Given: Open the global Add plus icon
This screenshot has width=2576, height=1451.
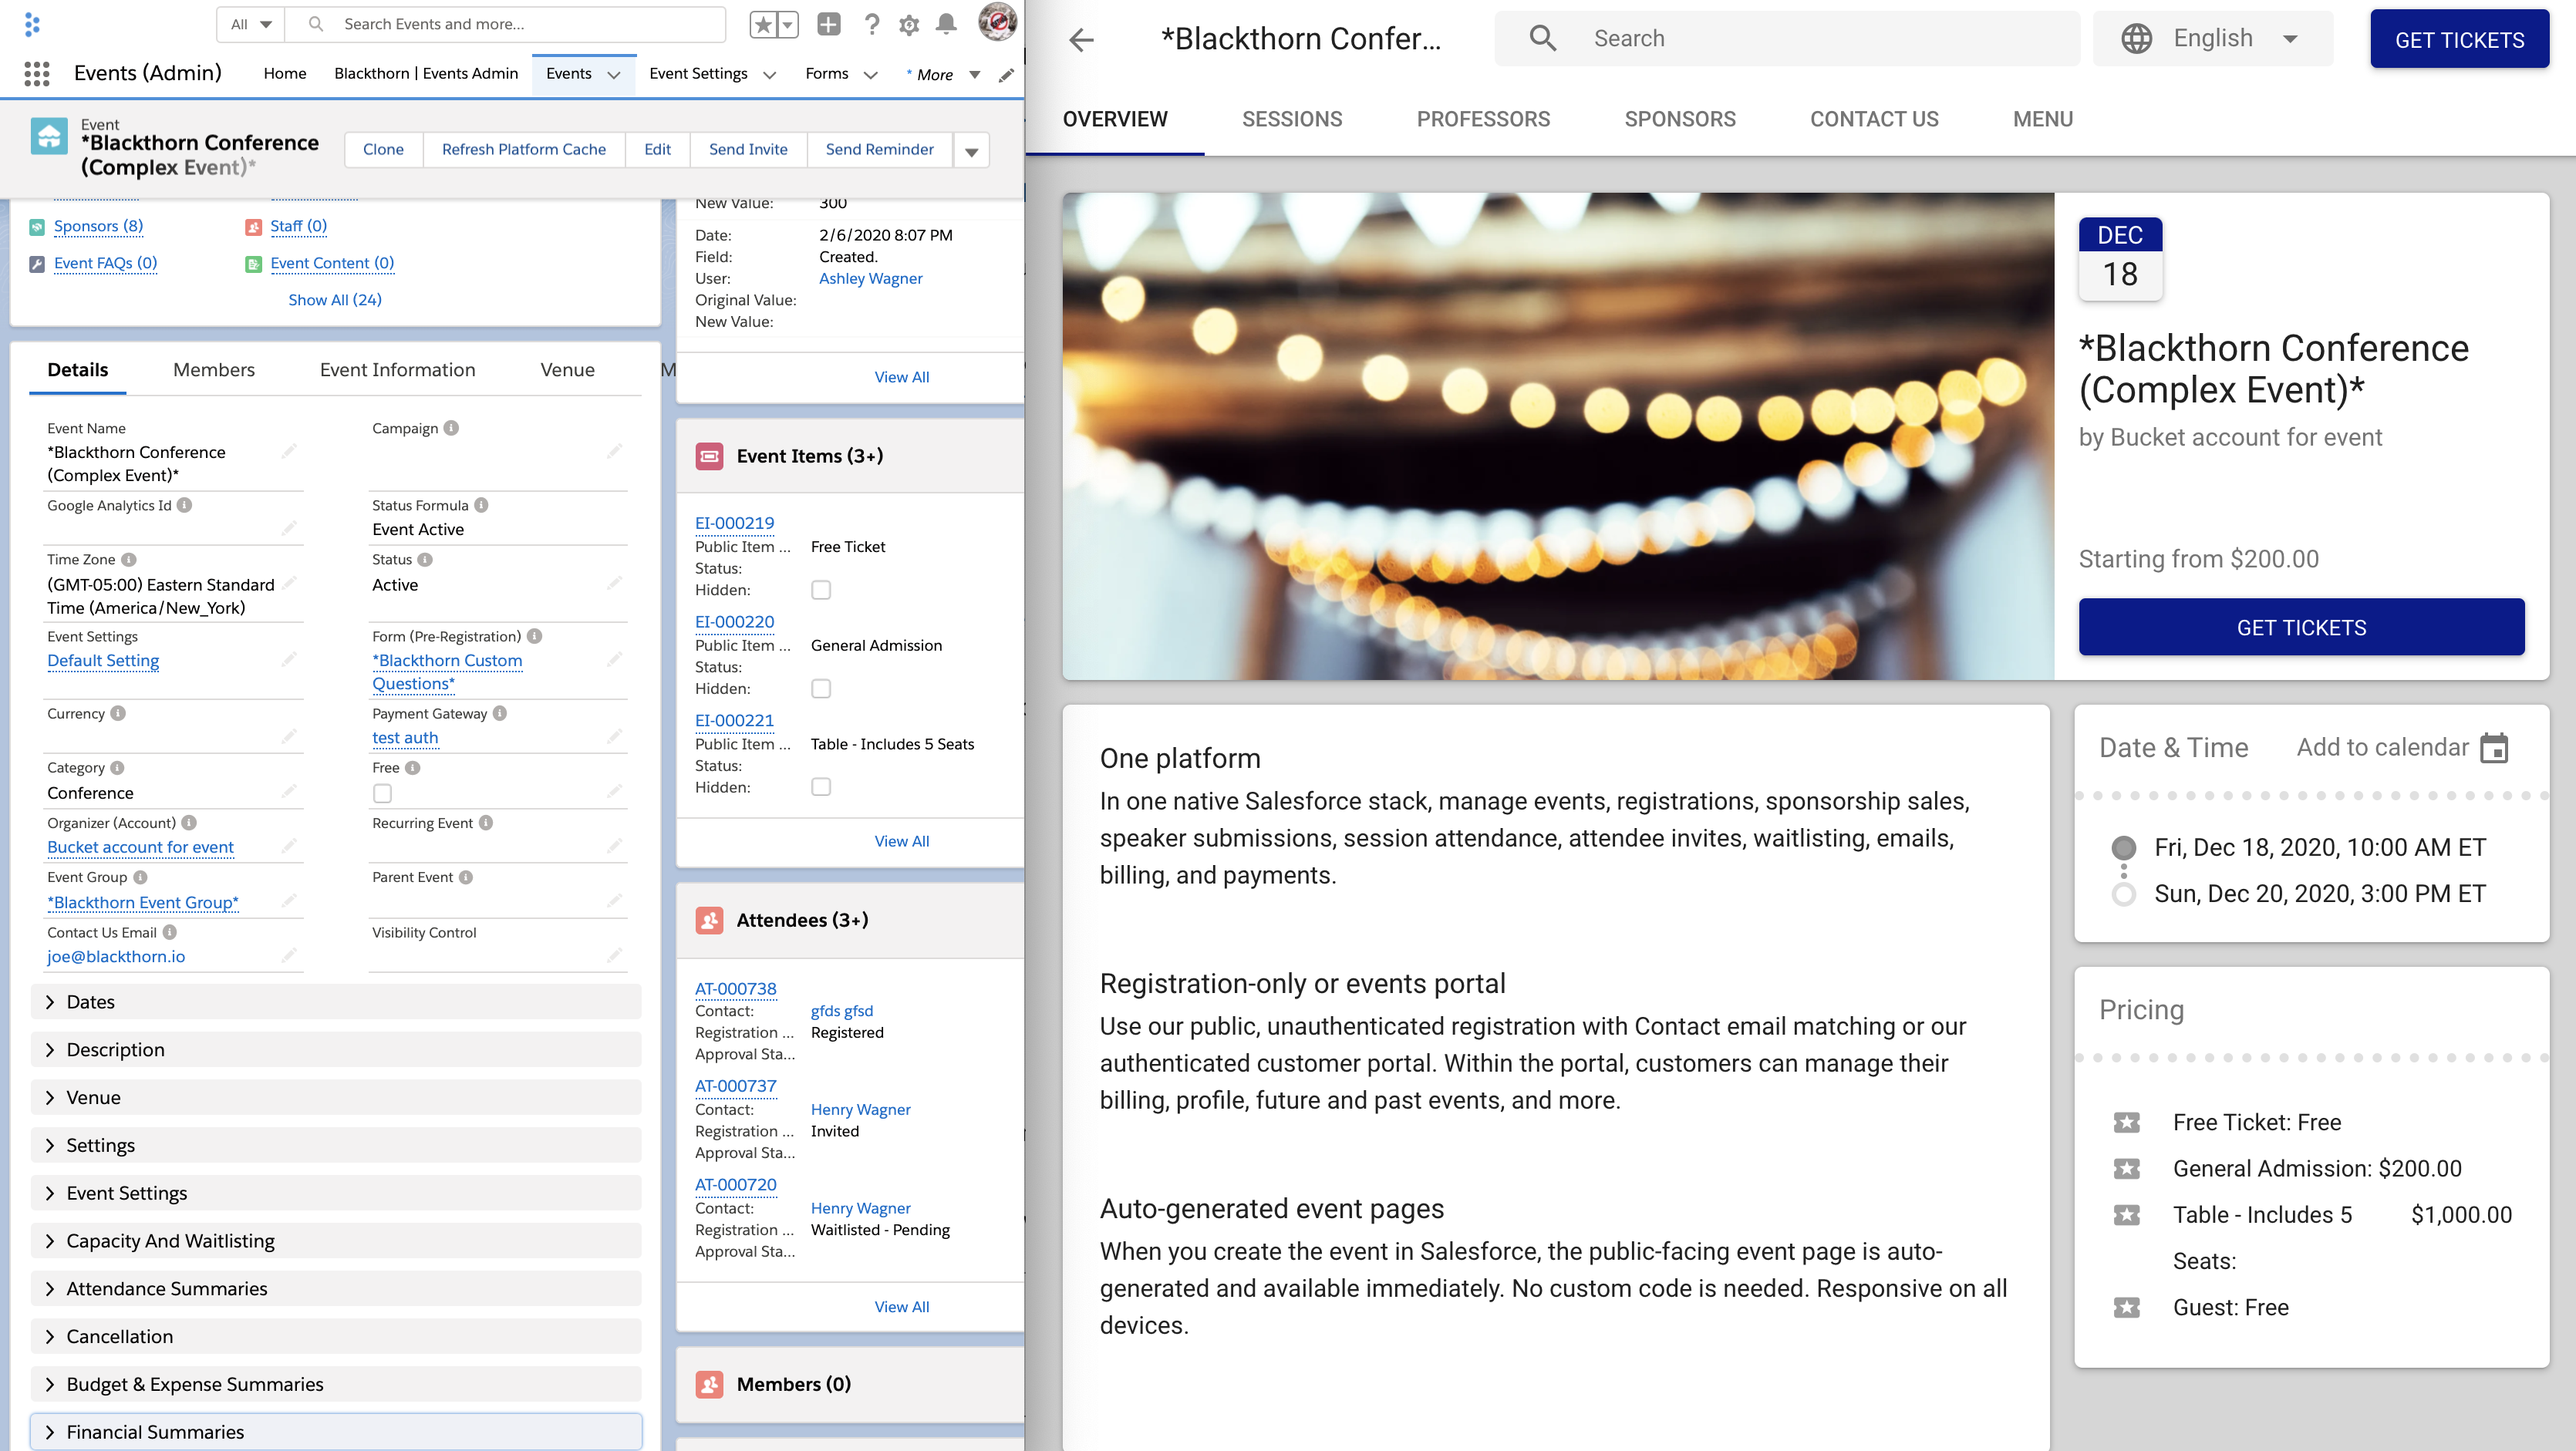Looking at the screenshot, I should click(828, 24).
